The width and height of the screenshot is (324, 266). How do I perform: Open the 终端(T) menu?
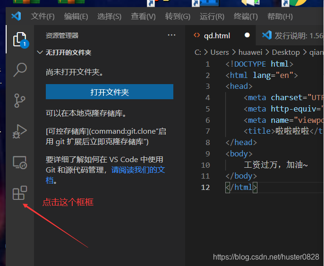246,17
